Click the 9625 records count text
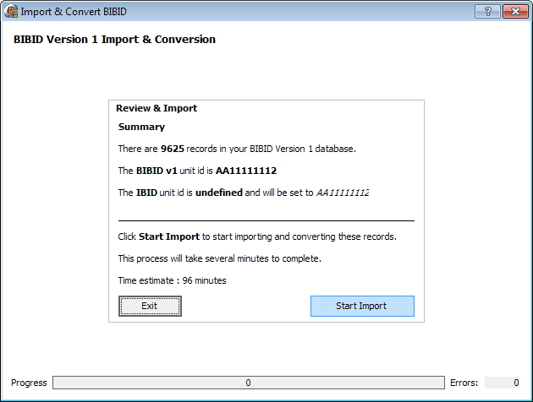Viewport: 533px width, 402px height. [x=172, y=149]
